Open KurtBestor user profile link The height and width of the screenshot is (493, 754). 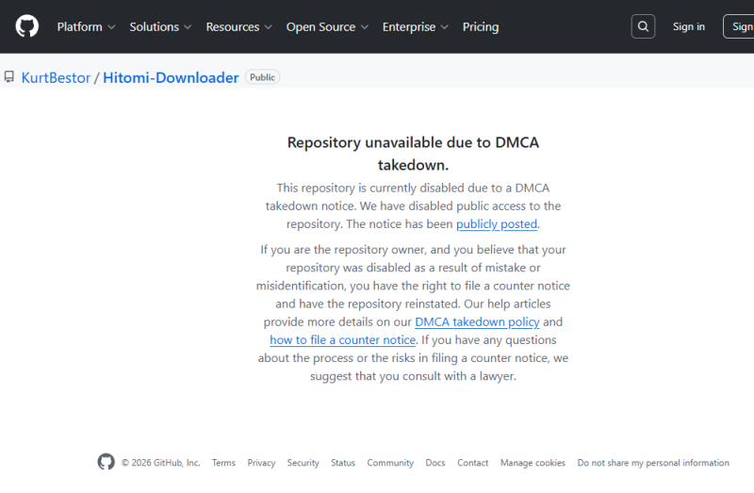pos(56,77)
